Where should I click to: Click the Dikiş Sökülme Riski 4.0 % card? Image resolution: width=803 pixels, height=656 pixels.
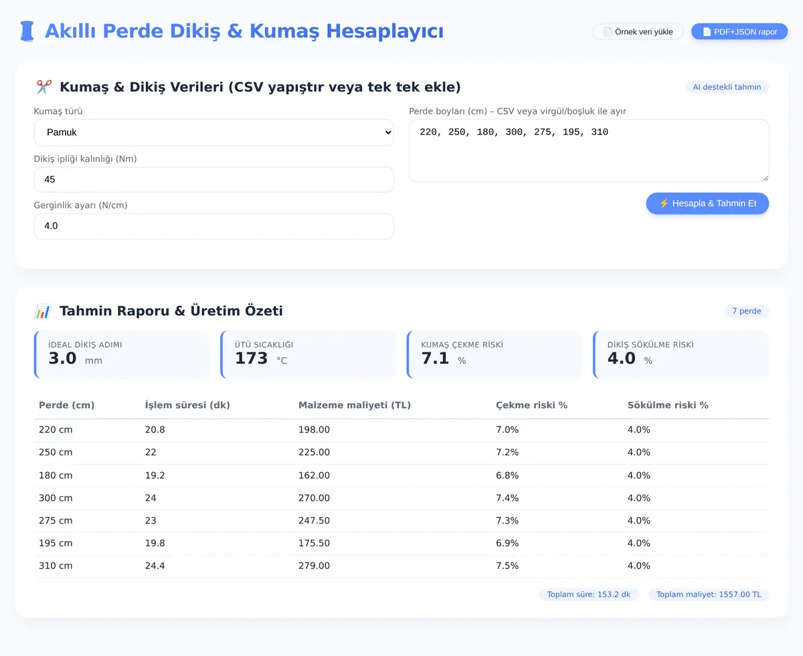pos(681,354)
